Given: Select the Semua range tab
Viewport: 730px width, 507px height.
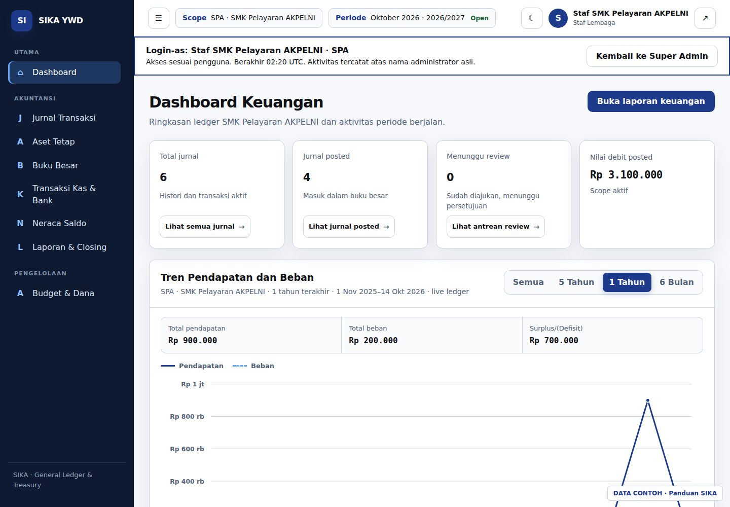Looking at the screenshot, I should coord(528,282).
